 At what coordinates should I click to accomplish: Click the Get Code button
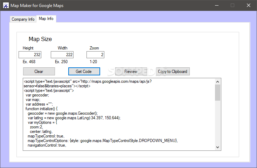84,72
